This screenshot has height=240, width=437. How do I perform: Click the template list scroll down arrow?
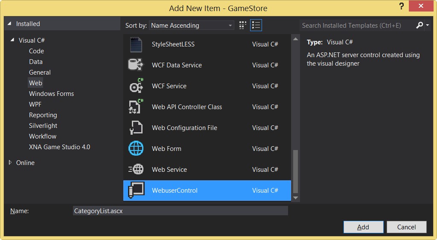295,198
